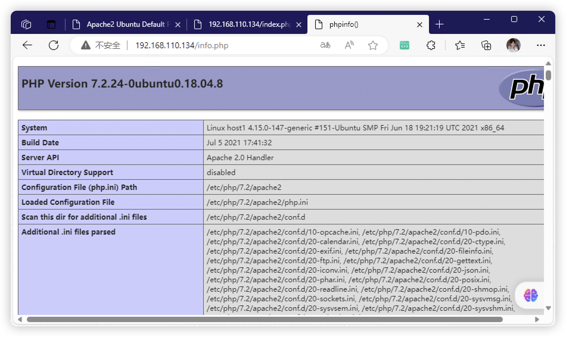The image size is (566, 337).
Task: Click the disabled value cell
Action: 221,172
